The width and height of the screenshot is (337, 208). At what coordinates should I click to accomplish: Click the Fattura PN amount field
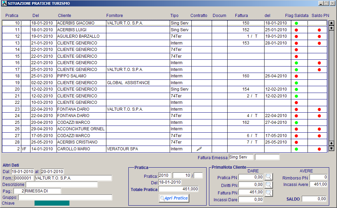pos(251,192)
